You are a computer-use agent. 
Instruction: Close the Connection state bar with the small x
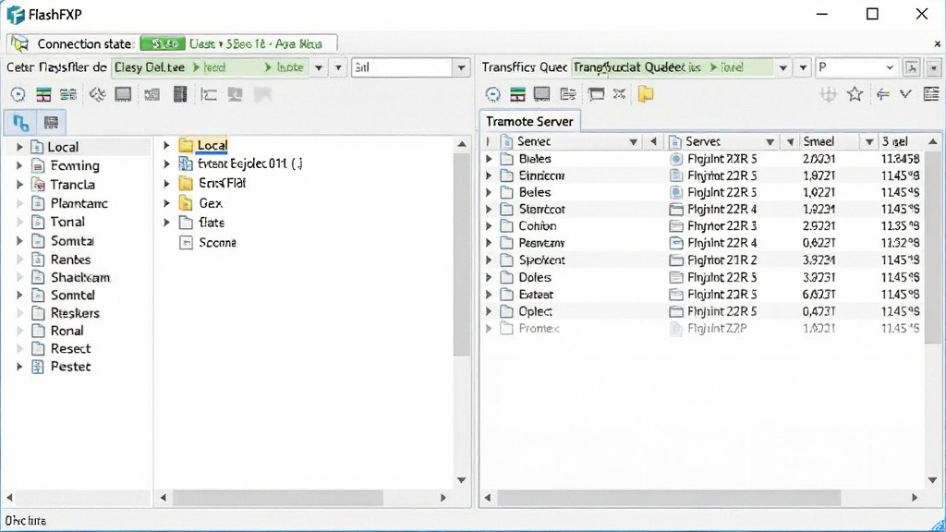pos(937,44)
